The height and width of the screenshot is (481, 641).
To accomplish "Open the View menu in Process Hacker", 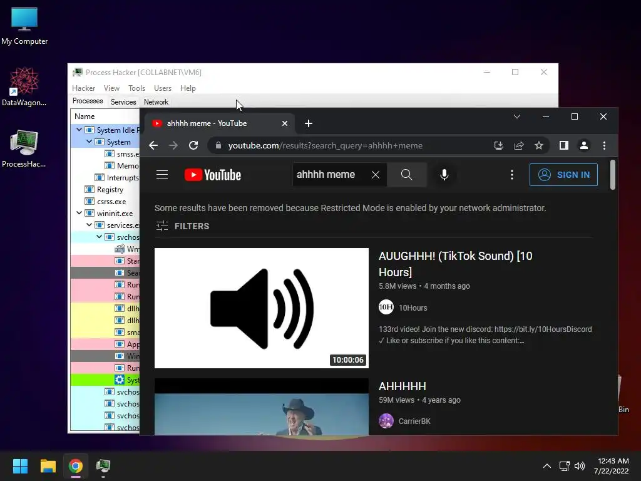I will point(111,88).
